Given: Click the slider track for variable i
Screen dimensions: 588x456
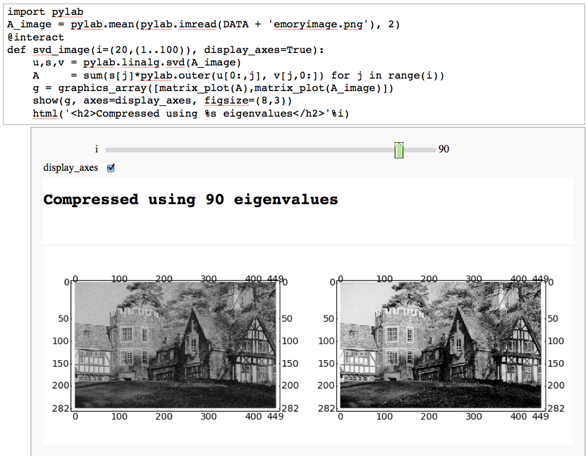Looking at the screenshot, I should [x=271, y=150].
